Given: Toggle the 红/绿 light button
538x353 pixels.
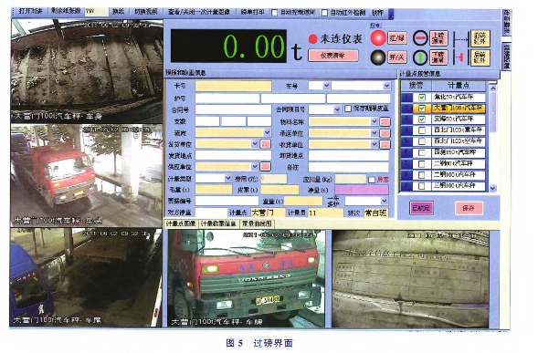Looking at the screenshot, I should click(397, 38).
